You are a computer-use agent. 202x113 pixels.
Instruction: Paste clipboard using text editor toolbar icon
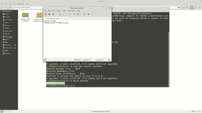coord(78,14)
